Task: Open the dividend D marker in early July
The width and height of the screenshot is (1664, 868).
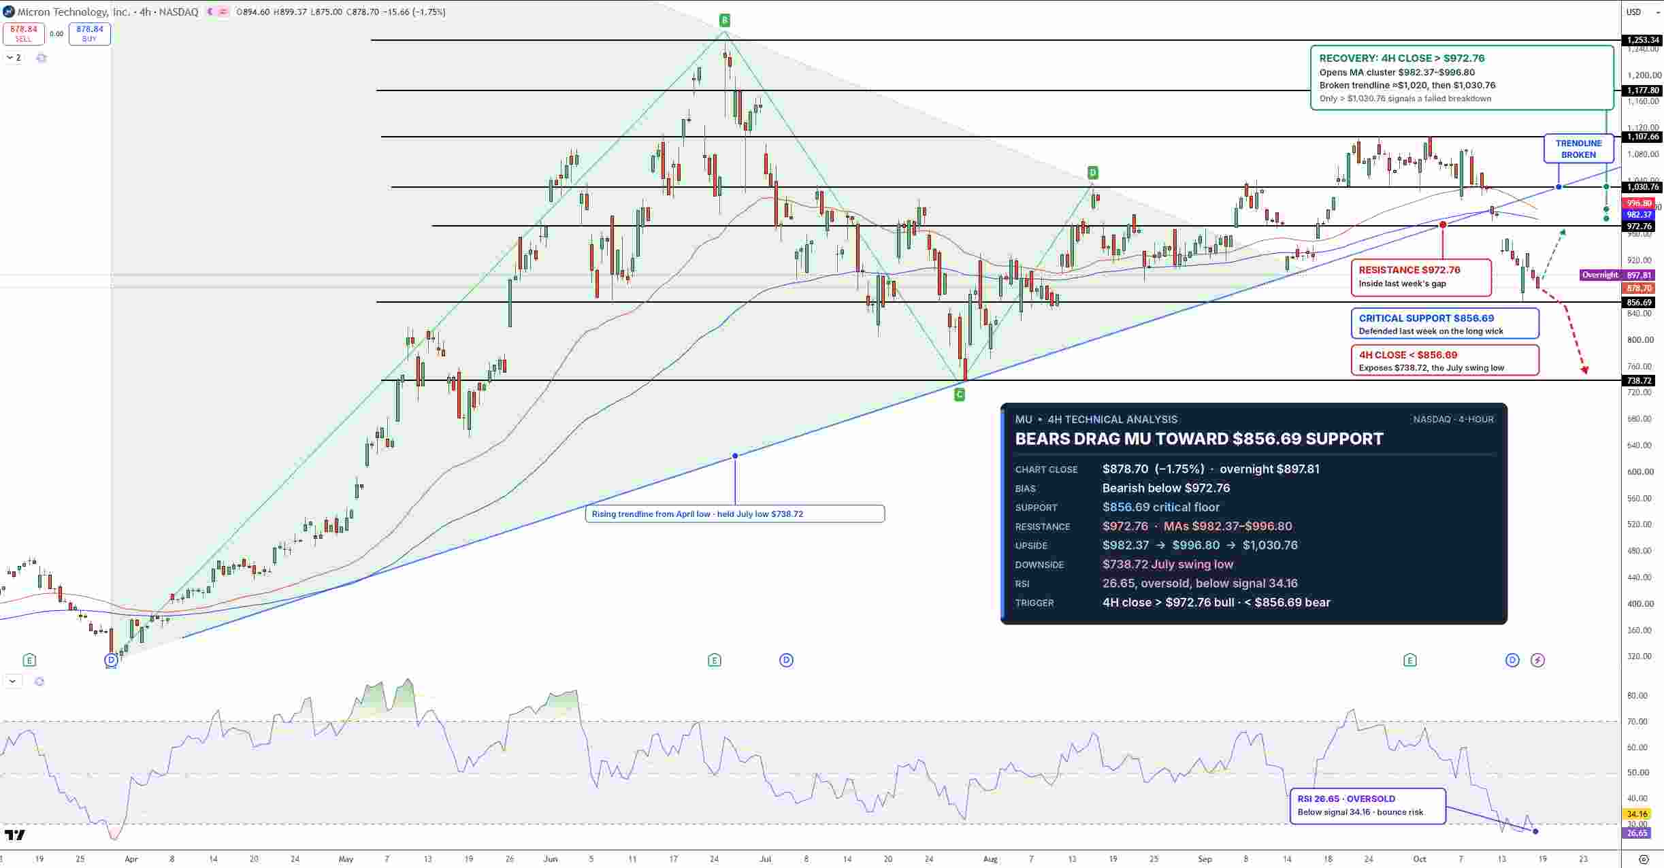Action: tap(786, 660)
